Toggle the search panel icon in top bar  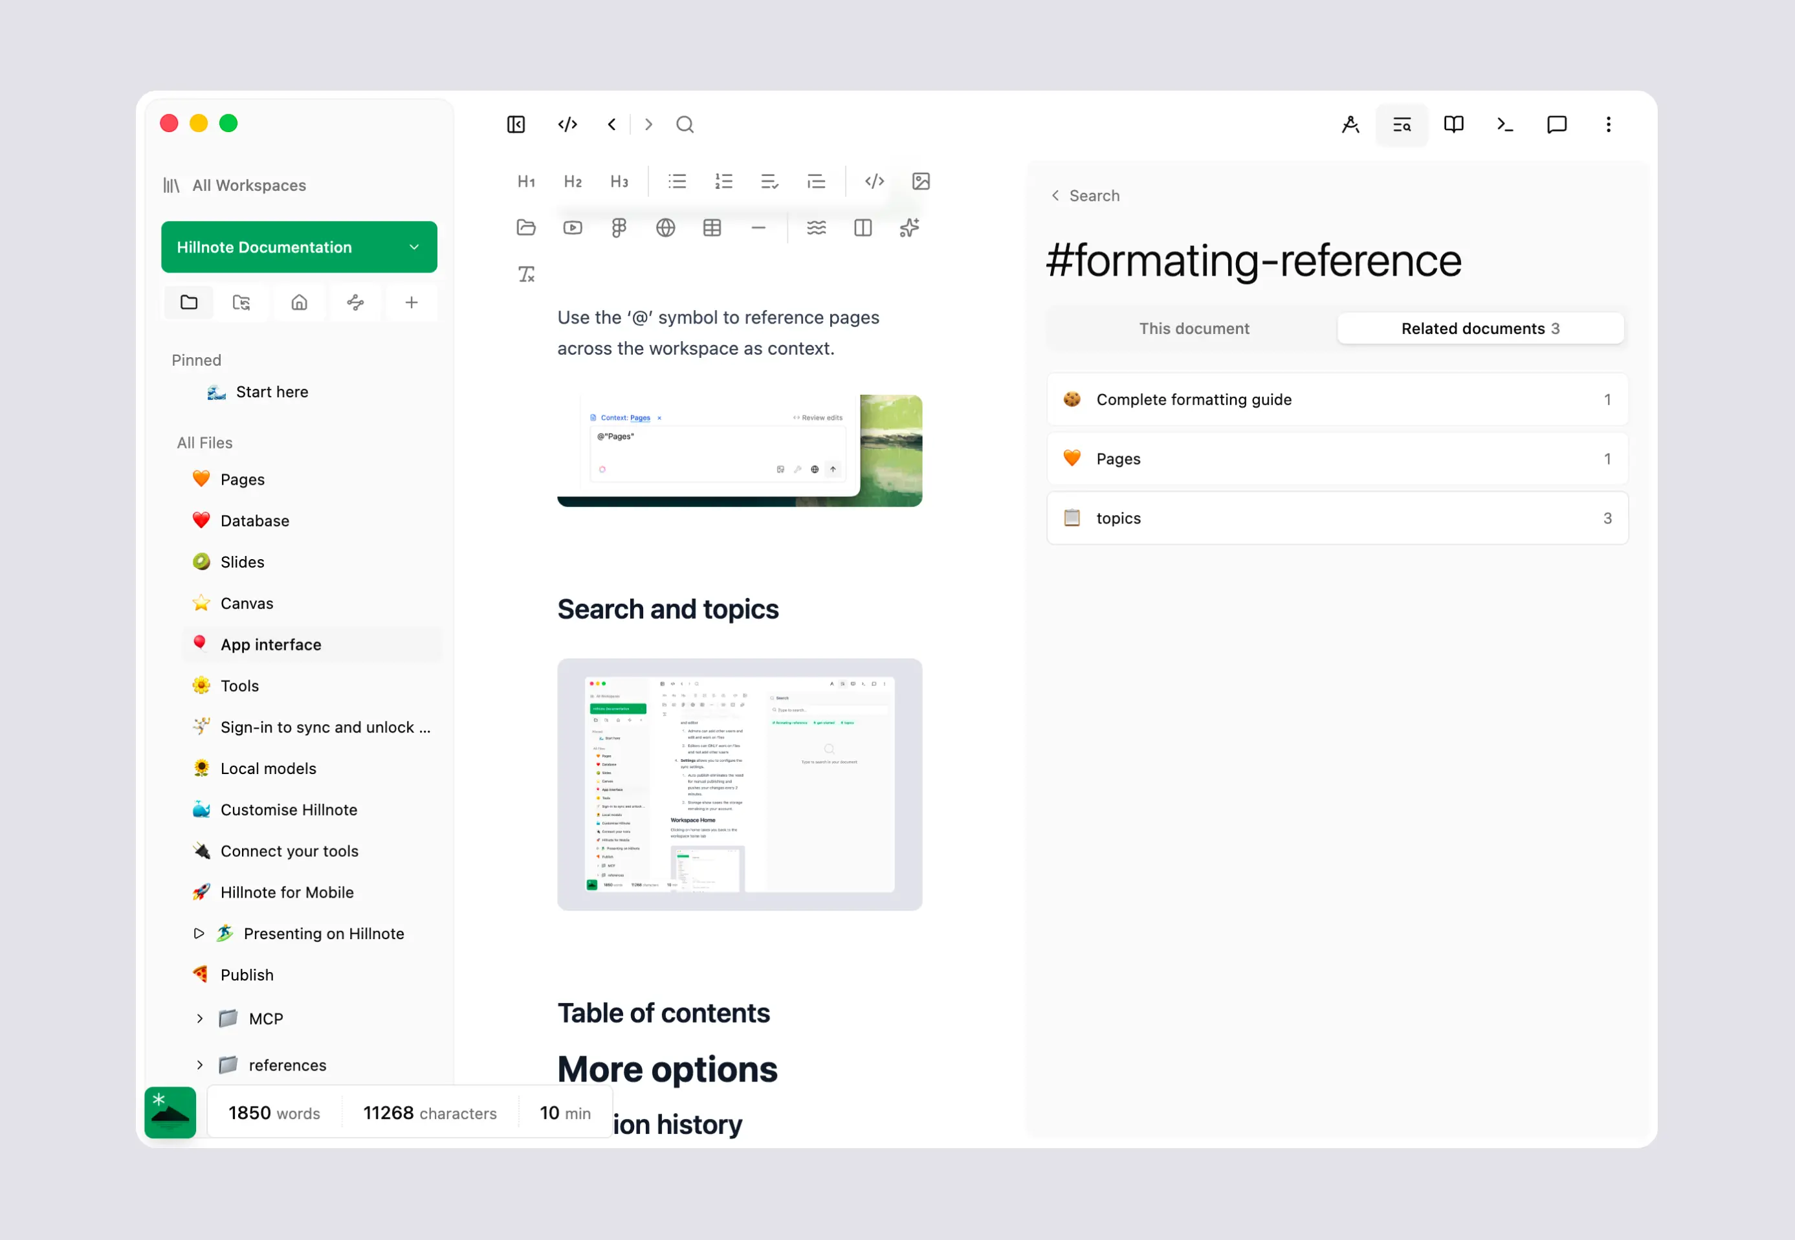coord(1401,124)
